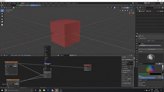Click the outliner filter funnel icon
The width and height of the screenshot is (164, 92).
(x=159, y=8)
